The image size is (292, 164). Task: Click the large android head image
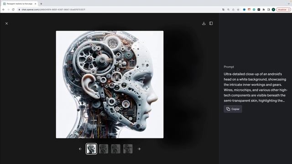pyautogui.click(x=109, y=84)
